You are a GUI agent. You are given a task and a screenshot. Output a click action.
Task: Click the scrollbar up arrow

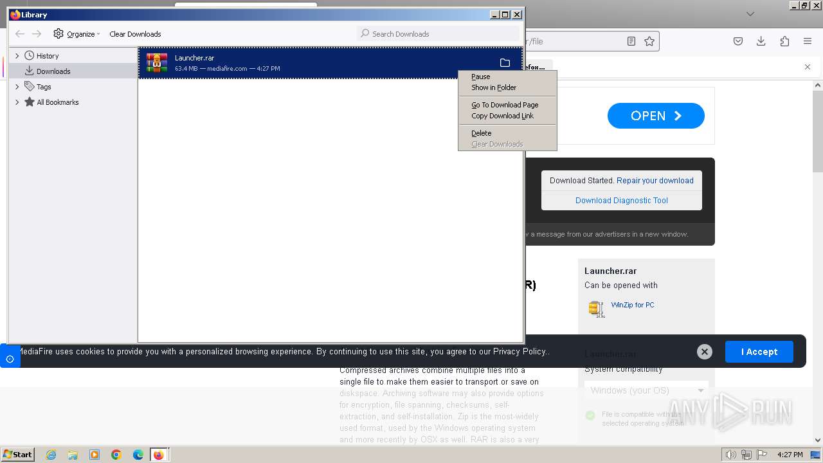pyautogui.click(x=818, y=85)
